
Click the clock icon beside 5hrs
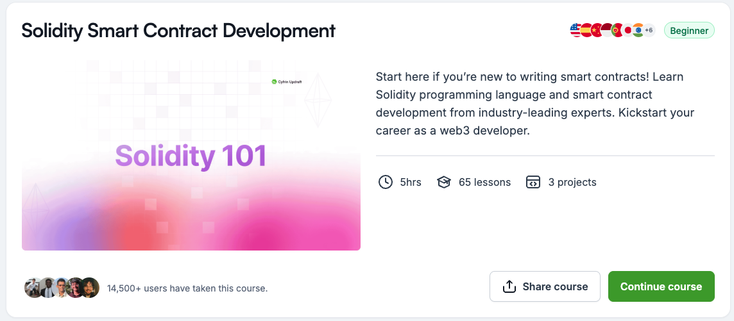385,182
